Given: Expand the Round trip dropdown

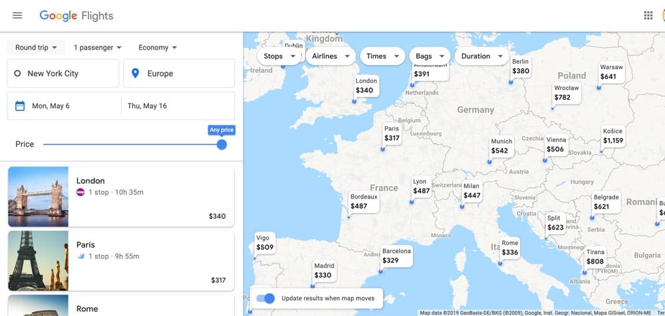Looking at the screenshot, I should click(x=36, y=48).
